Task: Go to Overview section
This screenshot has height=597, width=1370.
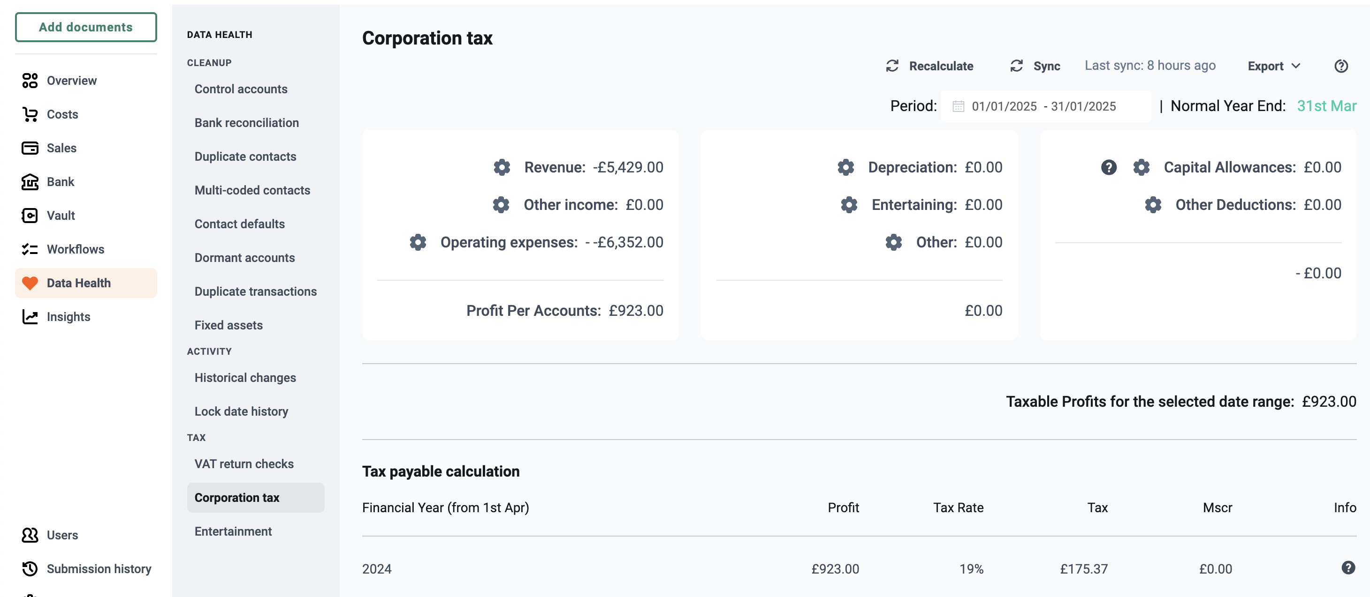Action: 72,81
